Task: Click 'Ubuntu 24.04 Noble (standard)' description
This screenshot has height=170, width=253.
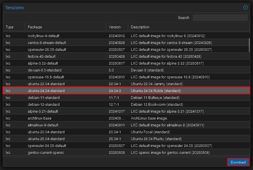Action: (156, 91)
